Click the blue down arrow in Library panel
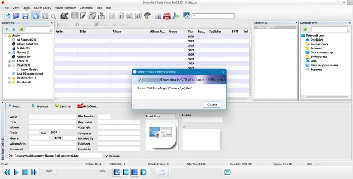Viewport: 353px width, 179px height. coord(7,30)
